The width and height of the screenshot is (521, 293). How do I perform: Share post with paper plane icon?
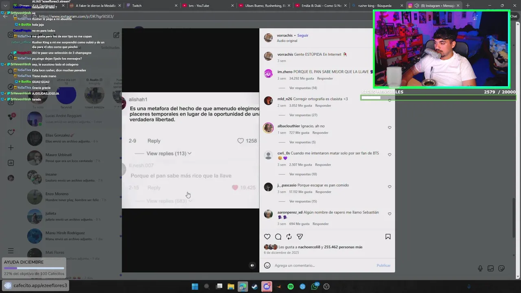pos(300,237)
